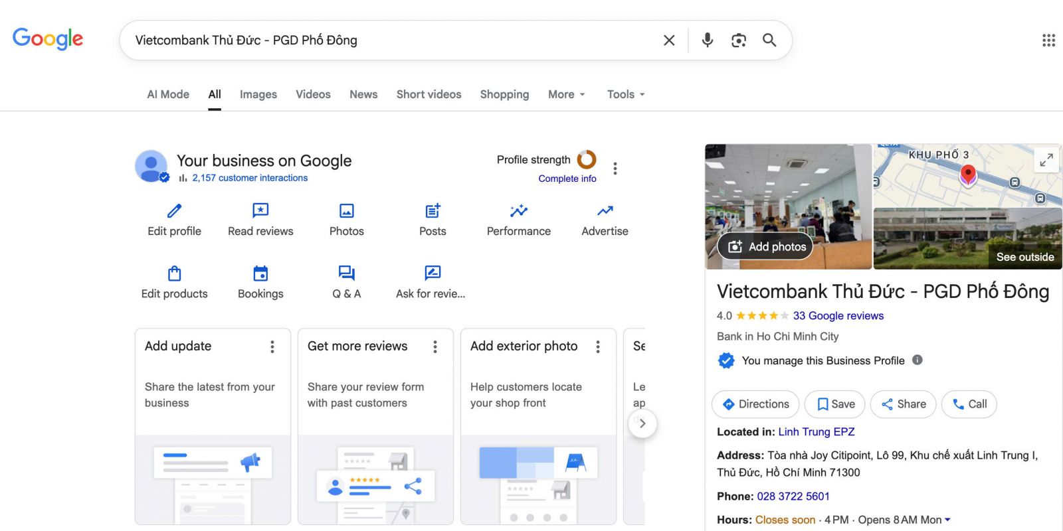The height and width of the screenshot is (531, 1063).
Task: Click phone number 028 3722 5601
Action: click(x=793, y=496)
